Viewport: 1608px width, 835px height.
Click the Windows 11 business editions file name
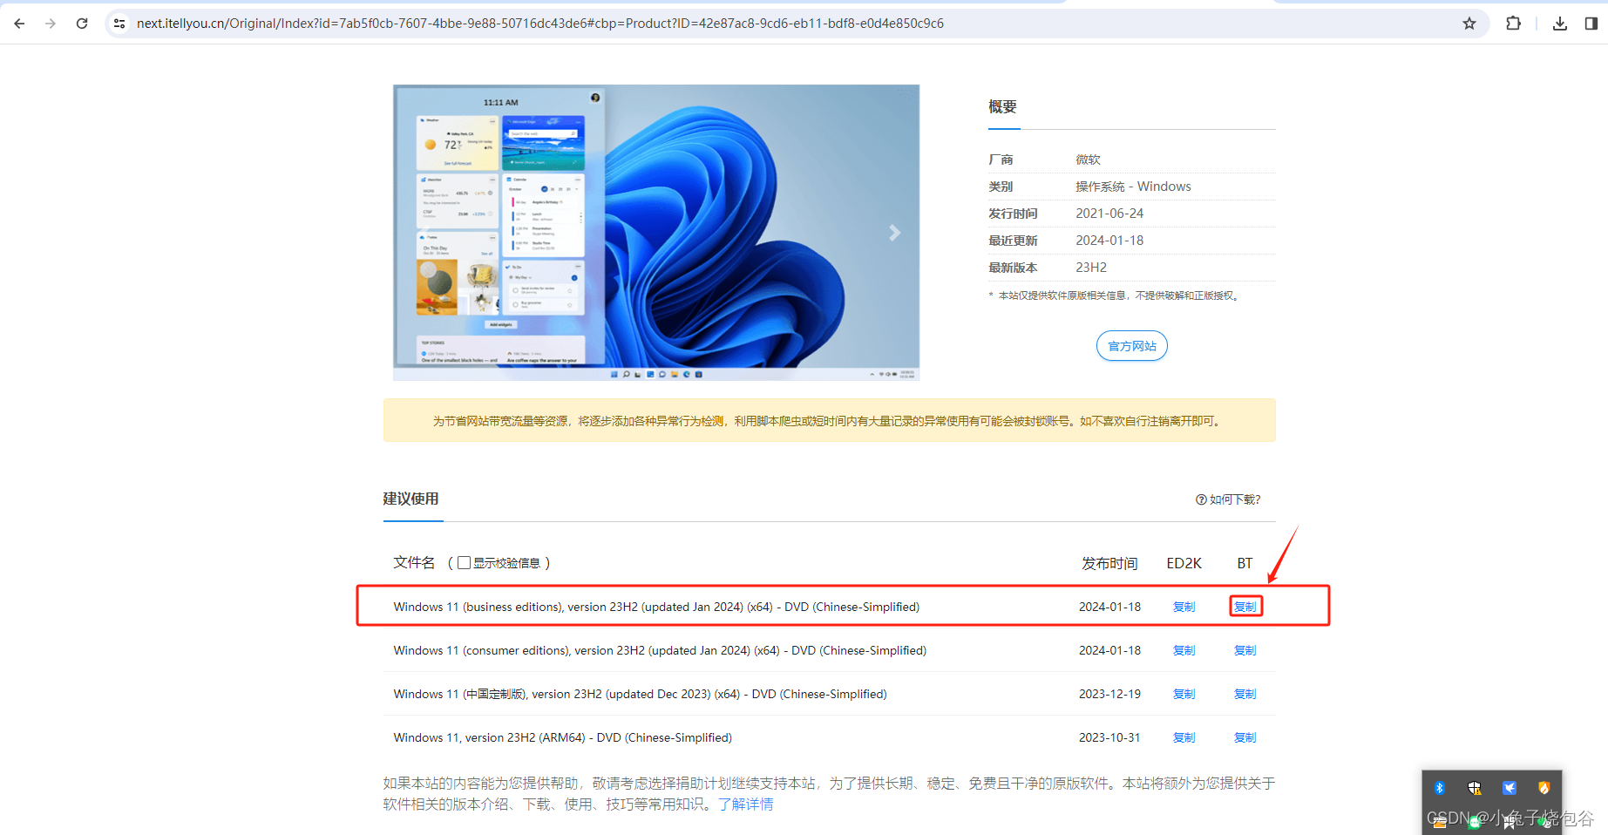(x=656, y=607)
